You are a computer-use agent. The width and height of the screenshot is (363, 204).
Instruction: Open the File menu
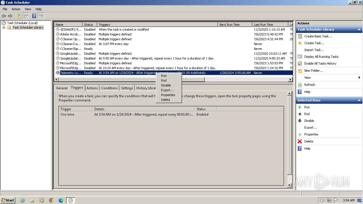[5, 9]
